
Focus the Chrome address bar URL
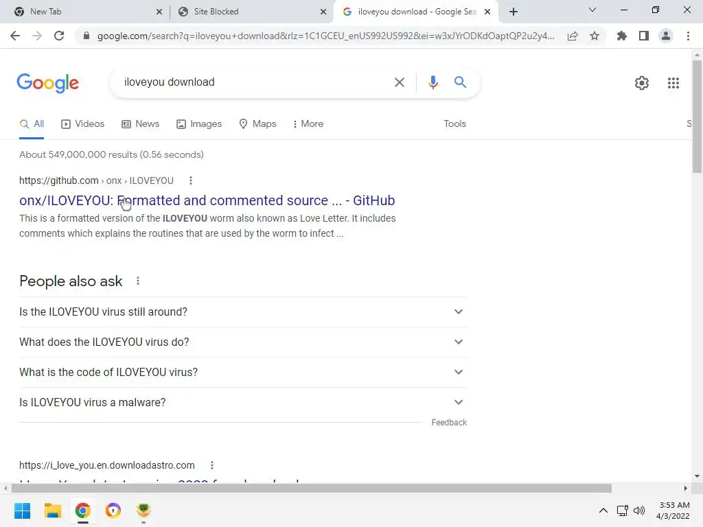point(325,36)
